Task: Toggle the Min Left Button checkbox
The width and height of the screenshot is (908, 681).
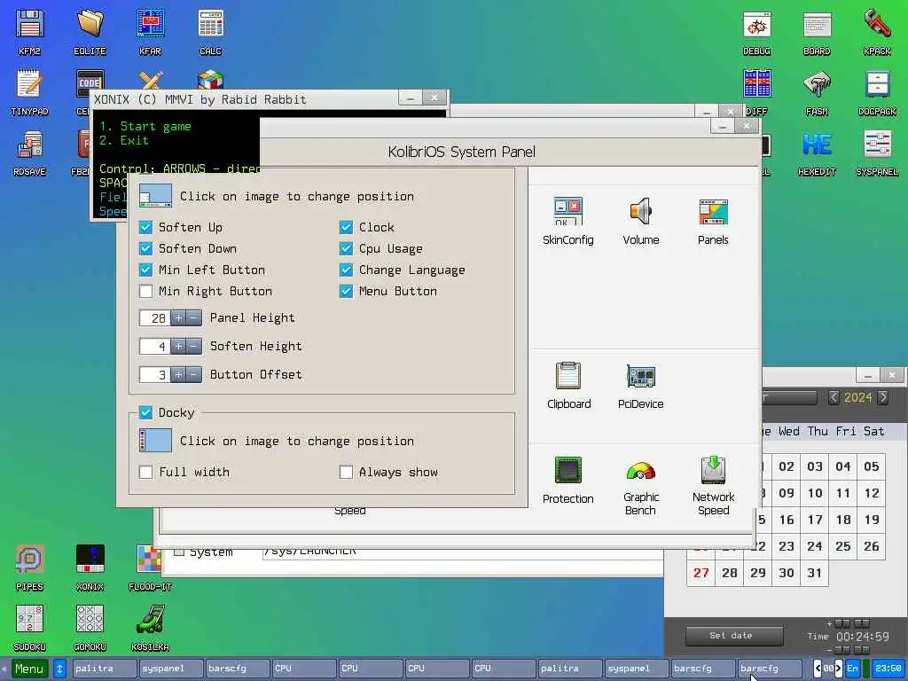Action: click(146, 270)
